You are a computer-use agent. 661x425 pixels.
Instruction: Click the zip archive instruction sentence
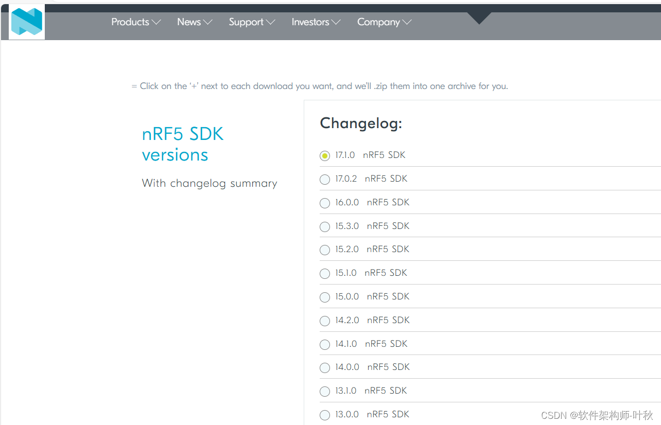(x=320, y=86)
